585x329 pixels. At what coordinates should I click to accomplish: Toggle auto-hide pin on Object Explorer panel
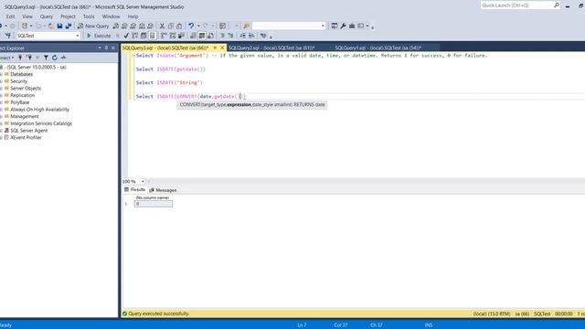(x=106, y=48)
